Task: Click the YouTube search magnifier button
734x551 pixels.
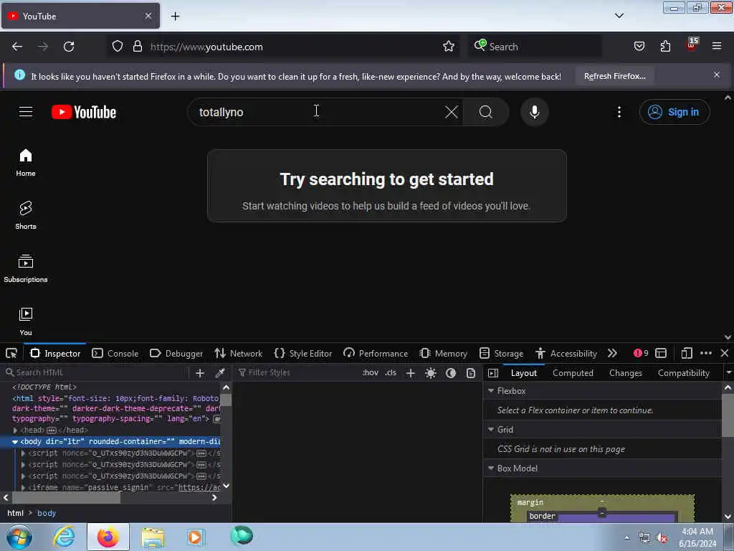Action: [x=485, y=112]
